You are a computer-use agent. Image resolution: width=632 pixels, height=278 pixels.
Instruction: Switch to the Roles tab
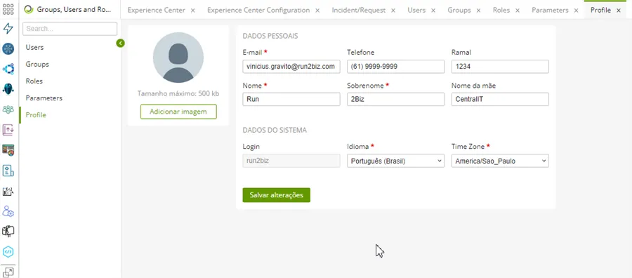(x=501, y=10)
